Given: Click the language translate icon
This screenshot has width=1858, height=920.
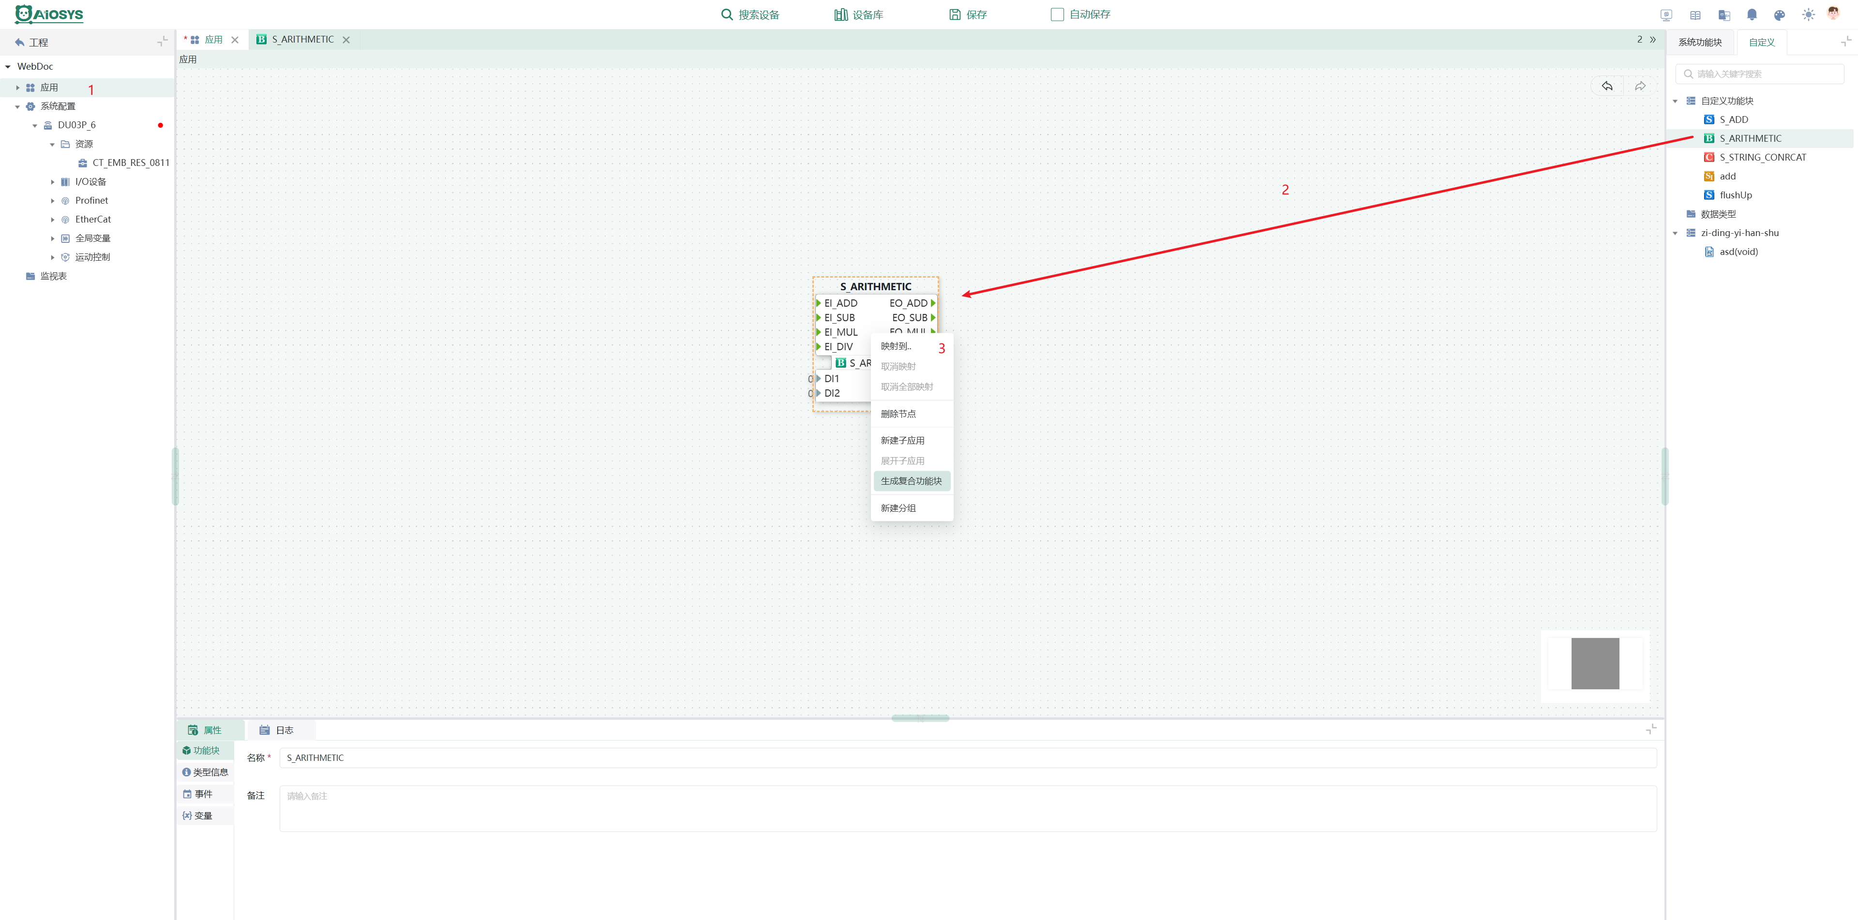Looking at the screenshot, I should (1724, 15).
